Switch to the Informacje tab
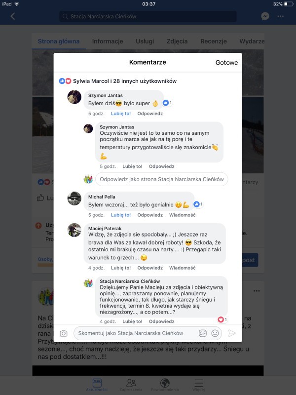This screenshot has width=296, height=395. (x=108, y=41)
